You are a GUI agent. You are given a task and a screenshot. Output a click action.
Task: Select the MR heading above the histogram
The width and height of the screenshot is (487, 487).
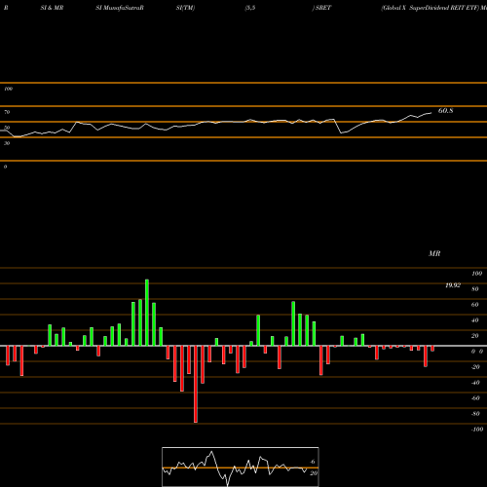tap(434, 253)
